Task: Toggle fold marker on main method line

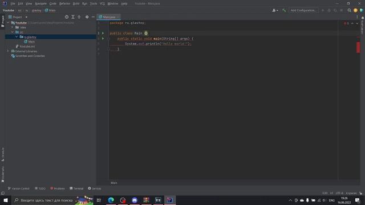Action: (108, 39)
